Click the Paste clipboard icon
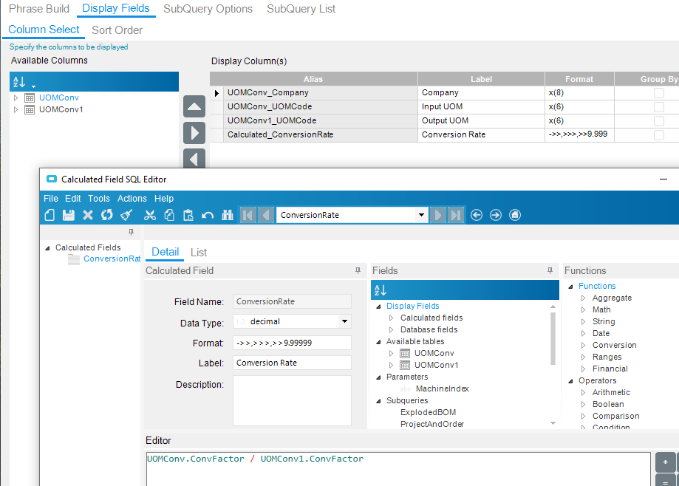The height and width of the screenshot is (486, 679). point(188,215)
